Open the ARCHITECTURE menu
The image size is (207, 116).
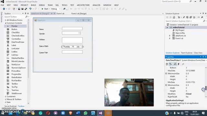83,5
